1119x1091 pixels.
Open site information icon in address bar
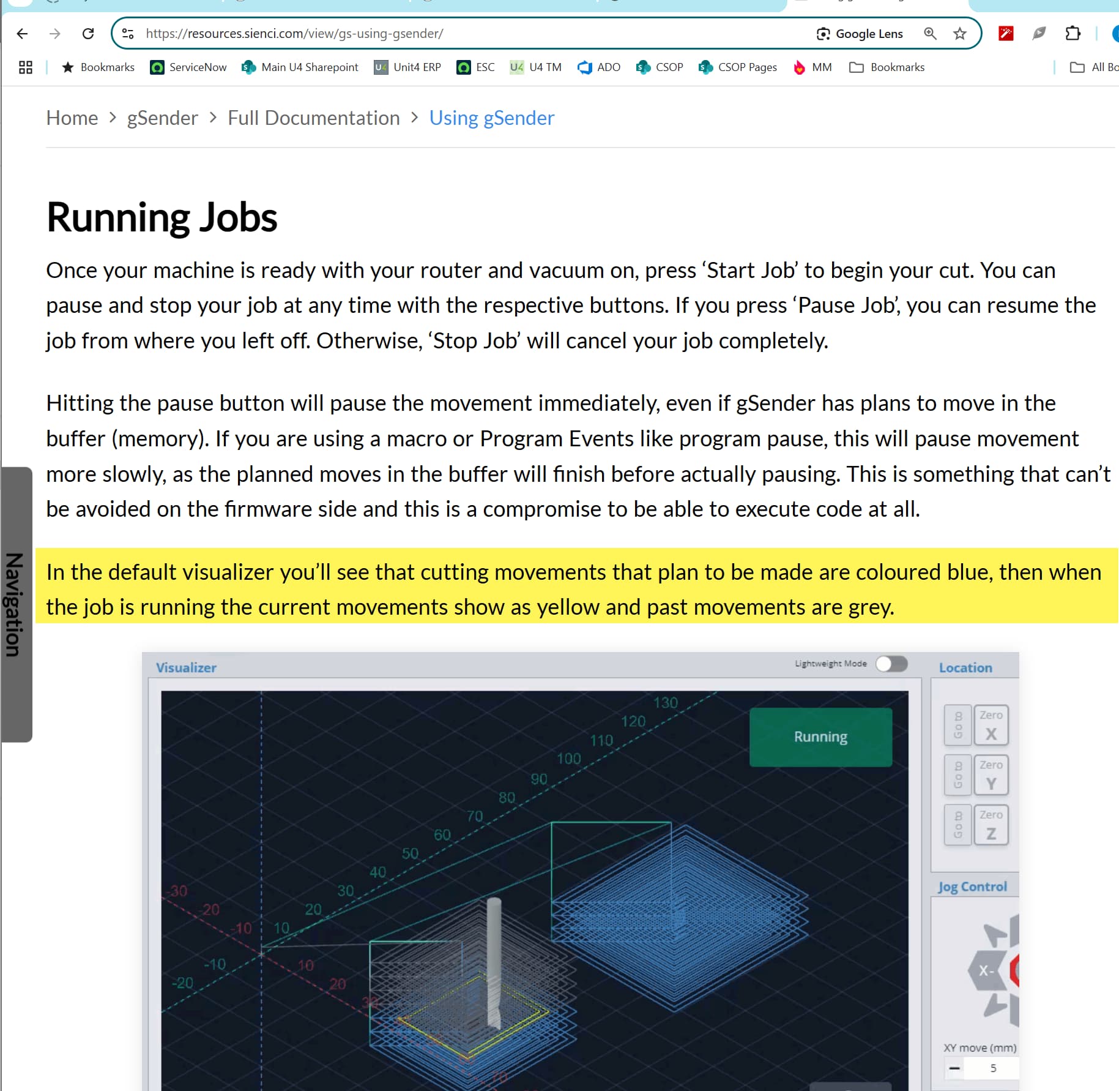click(x=128, y=34)
